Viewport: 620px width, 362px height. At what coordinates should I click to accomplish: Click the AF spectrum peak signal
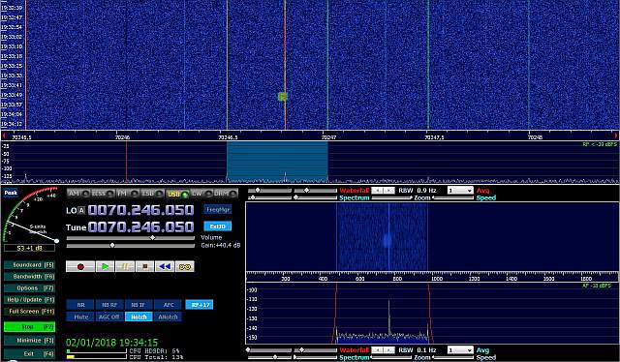(x=388, y=318)
